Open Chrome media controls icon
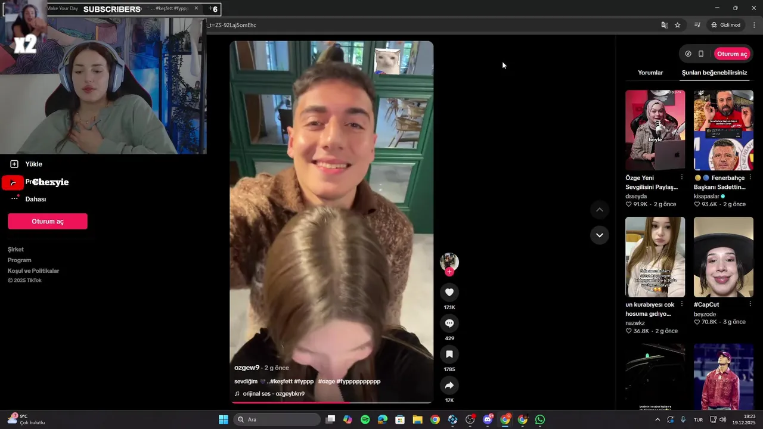The height and width of the screenshot is (429, 763). coord(697,25)
